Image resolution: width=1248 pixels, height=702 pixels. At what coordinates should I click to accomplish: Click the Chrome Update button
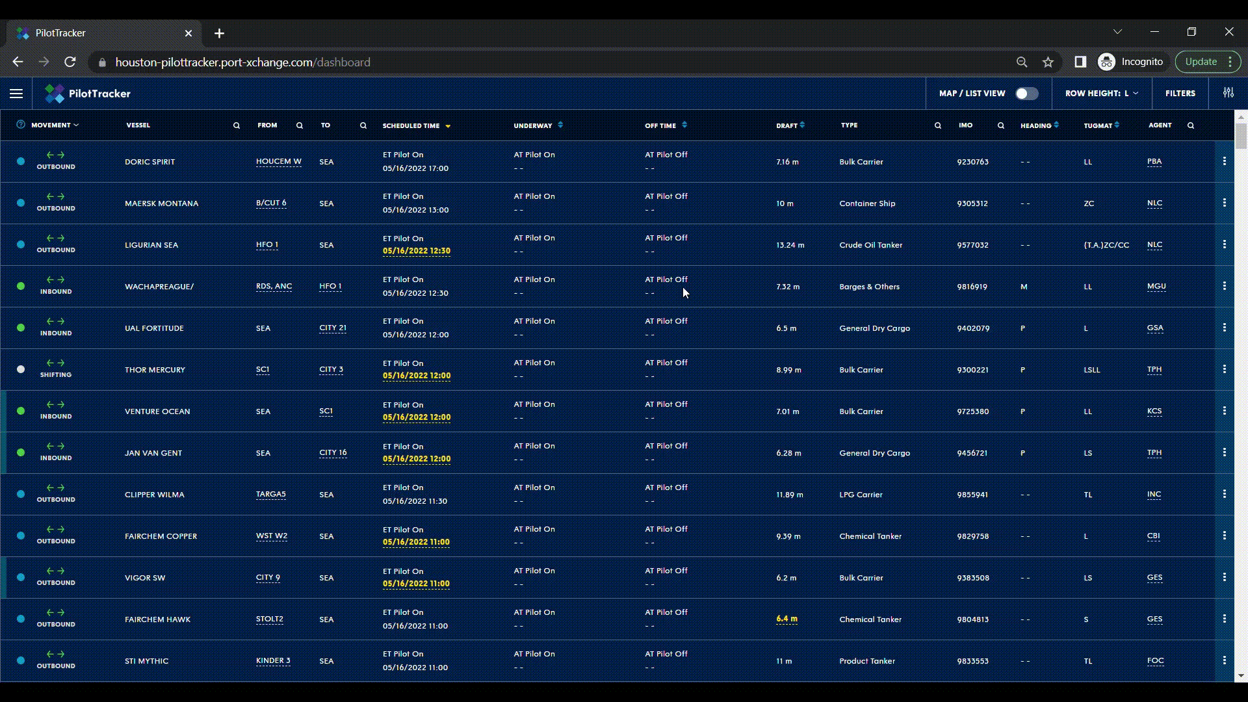[x=1208, y=62]
